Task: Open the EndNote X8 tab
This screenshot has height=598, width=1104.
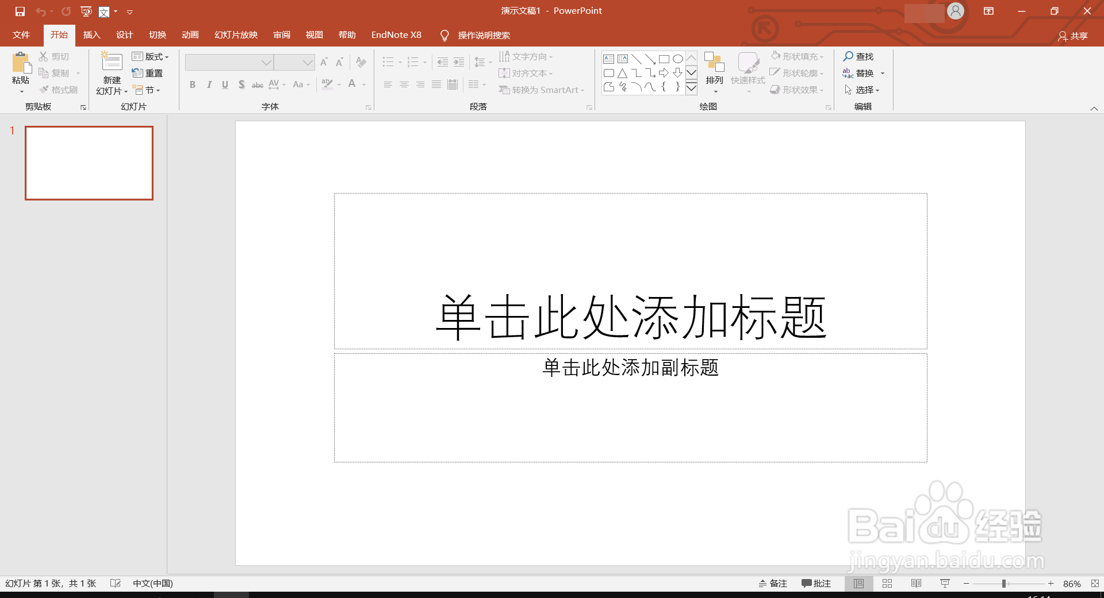Action: (x=396, y=34)
